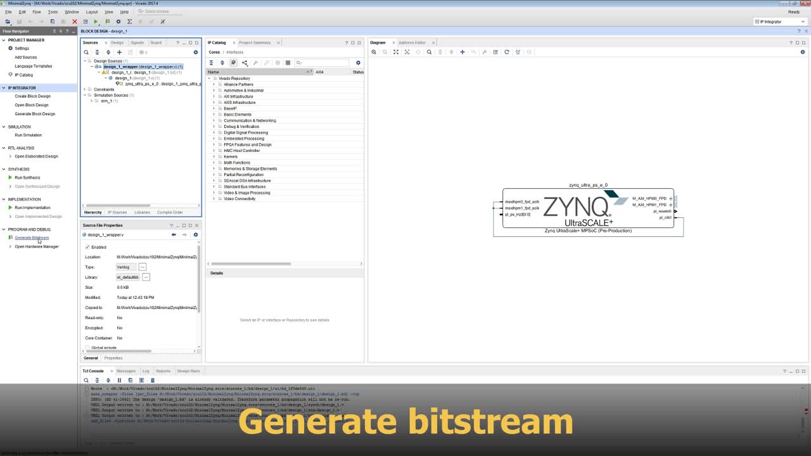Expand Open Elaborated Design item
Screen dimensions: 811x456
click(x=10, y=156)
